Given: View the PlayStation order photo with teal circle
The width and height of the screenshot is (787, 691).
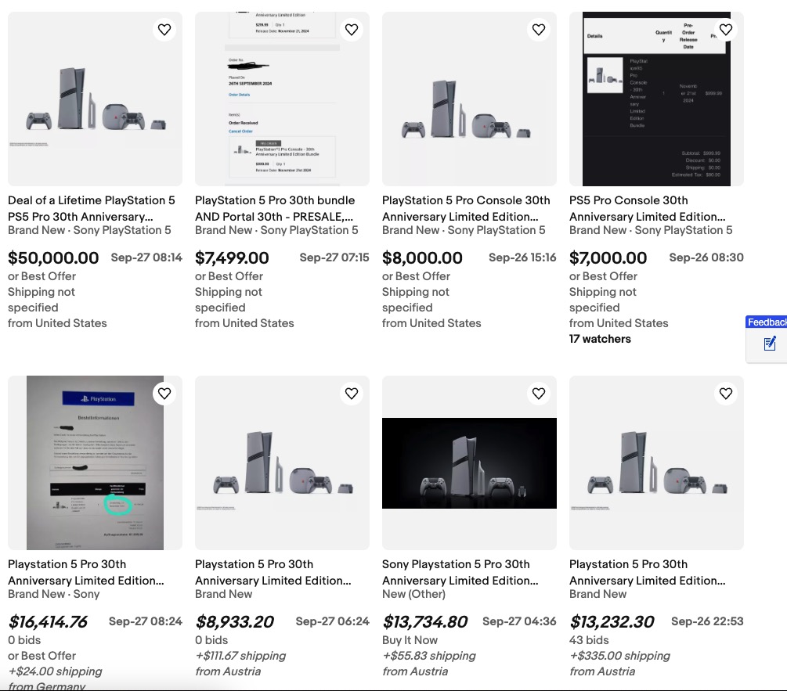Looking at the screenshot, I should tap(95, 462).
